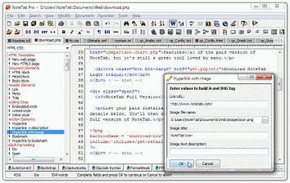Select the New HTML5 page clip

coord(26,64)
